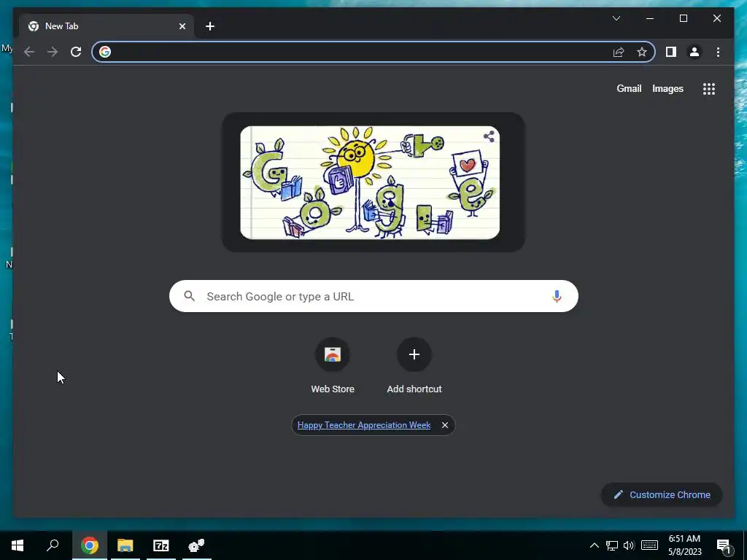Screen dimensions: 747x560
Task: Share this page icon in address bar
Action: point(619,52)
